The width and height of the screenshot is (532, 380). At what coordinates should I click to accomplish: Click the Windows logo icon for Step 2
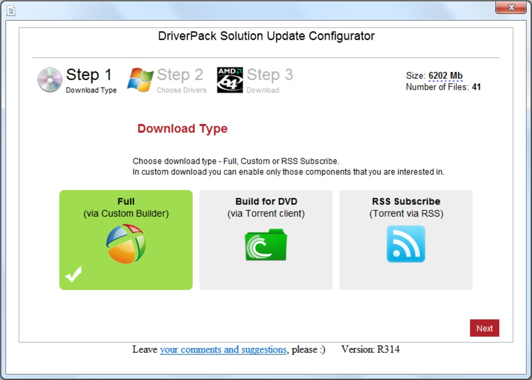140,80
